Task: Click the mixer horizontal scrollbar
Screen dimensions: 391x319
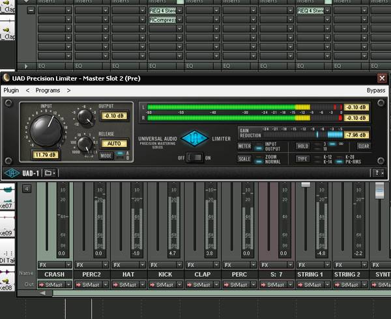Action: 222,294
